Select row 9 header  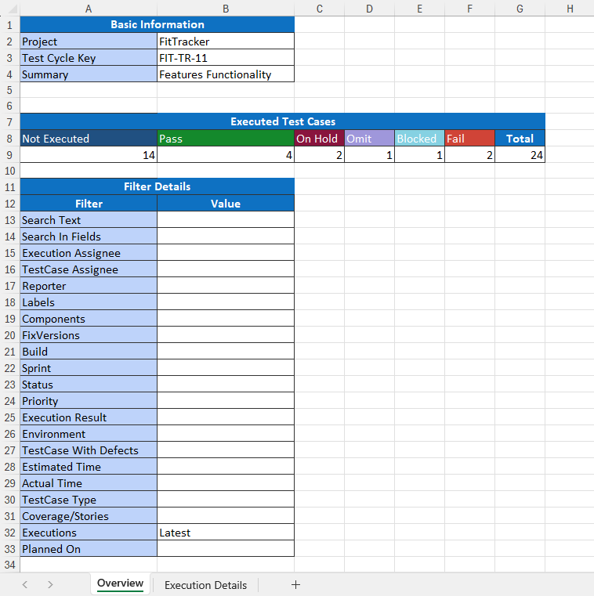click(x=10, y=155)
